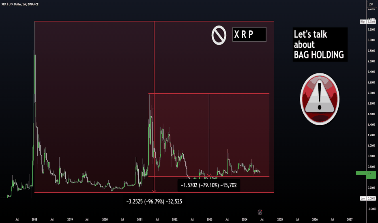The height and width of the screenshot is (223, 378).
Task: Select the XRP text box annotation
Action: click(x=249, y=34)
